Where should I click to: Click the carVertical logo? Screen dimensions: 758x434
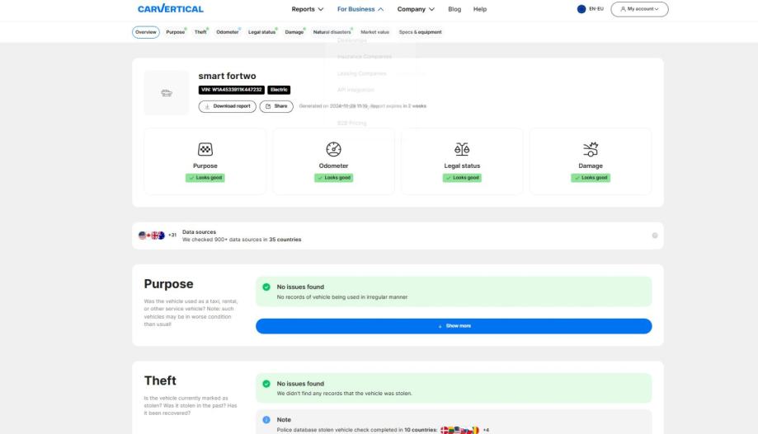(170, 9)
